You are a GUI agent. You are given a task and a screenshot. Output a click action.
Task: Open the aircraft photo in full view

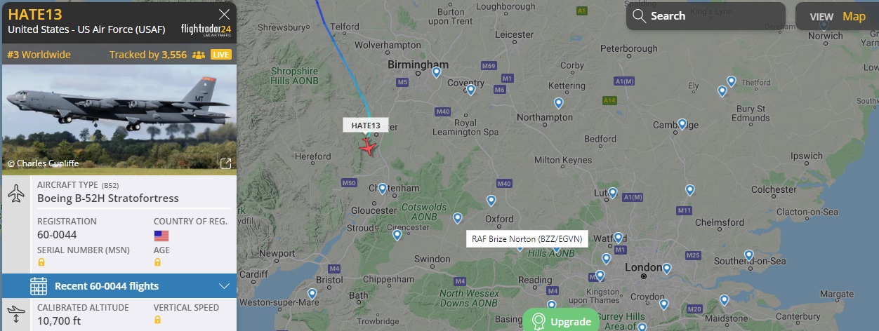[226, 163]
